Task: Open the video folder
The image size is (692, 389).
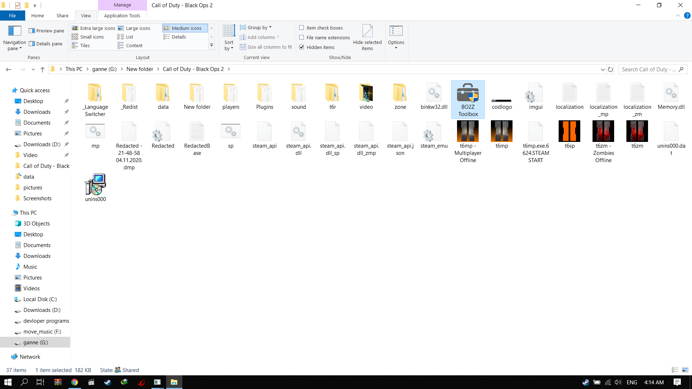Action: tap(366, 96)
